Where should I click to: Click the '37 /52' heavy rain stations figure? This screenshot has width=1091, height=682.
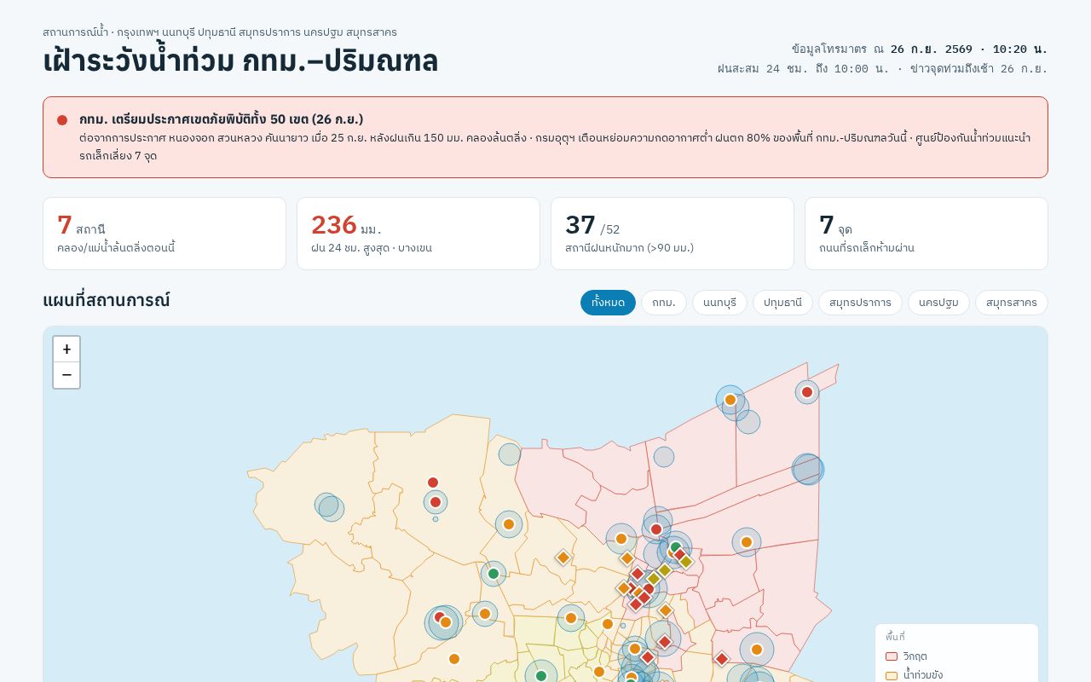click(x=592, y=225)
